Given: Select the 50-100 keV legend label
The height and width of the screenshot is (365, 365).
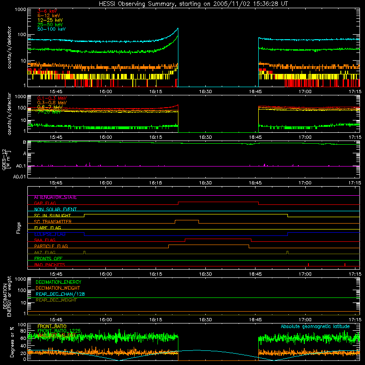Looking at the screenshot, I should click(51, 29).
